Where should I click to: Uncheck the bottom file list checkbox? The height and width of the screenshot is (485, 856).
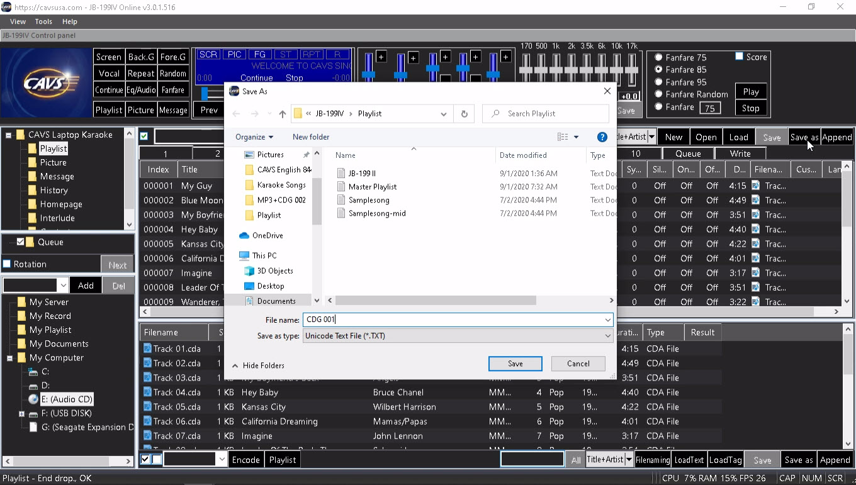click(145, 459)
